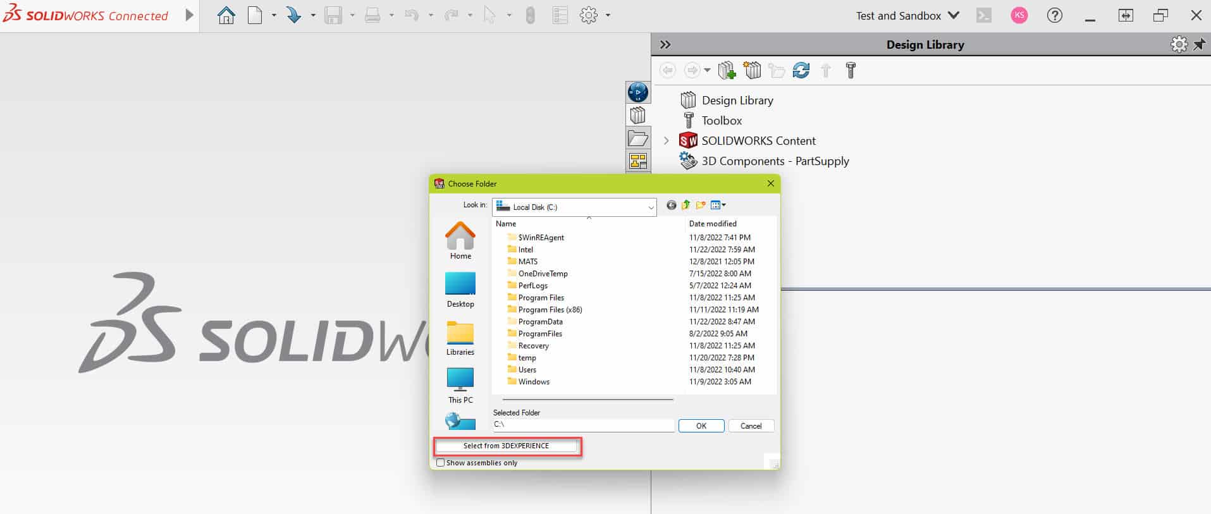Screen dimensions: 1211x514
Task: Click the Select cursor tool icon
Action: click(x=489, y=15)
